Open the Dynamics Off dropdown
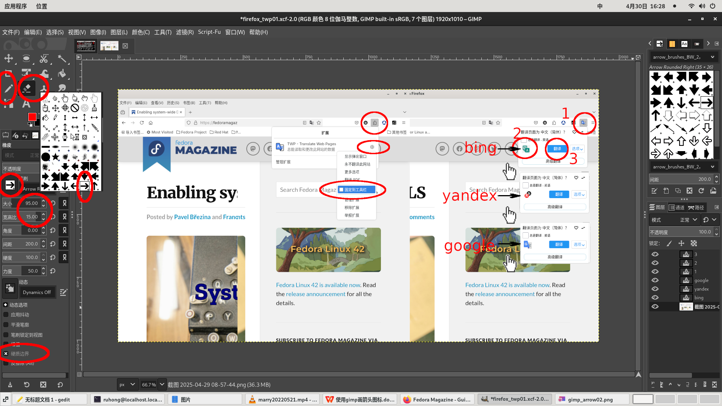This screenshot has height=406, width=722. click(37, 292)
